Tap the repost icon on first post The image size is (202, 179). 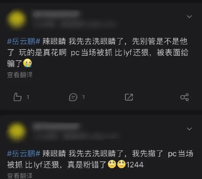(129, 97)
